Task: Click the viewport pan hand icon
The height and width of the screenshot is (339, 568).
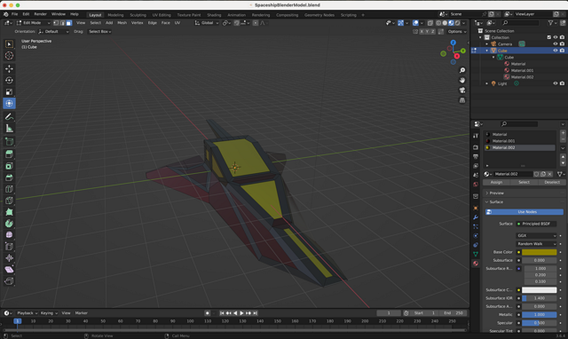Action: [462, 80]
